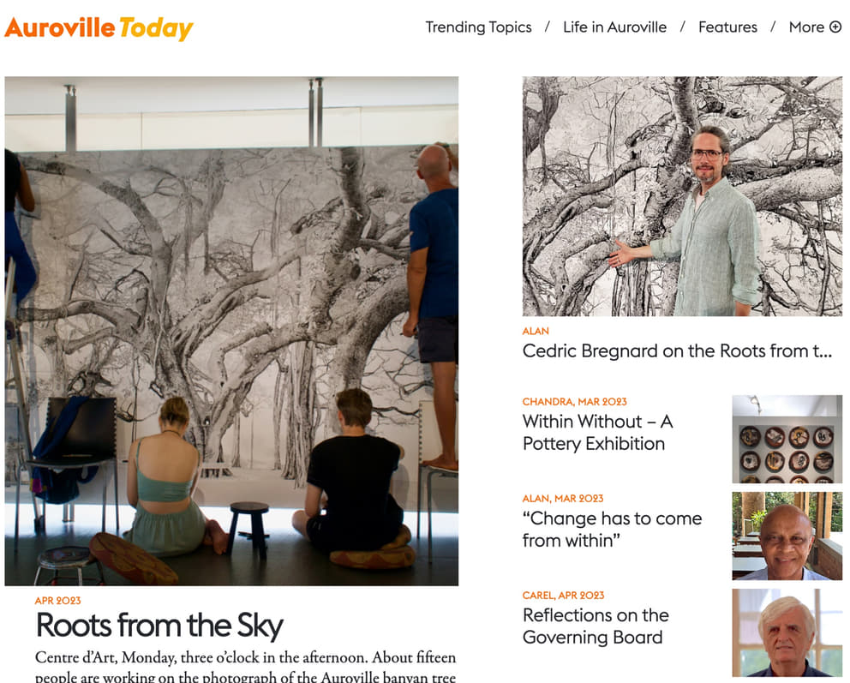Open Within Without – A Pottery Exhibition
Screen dimensions: 850x683
(x=597, y=433)
